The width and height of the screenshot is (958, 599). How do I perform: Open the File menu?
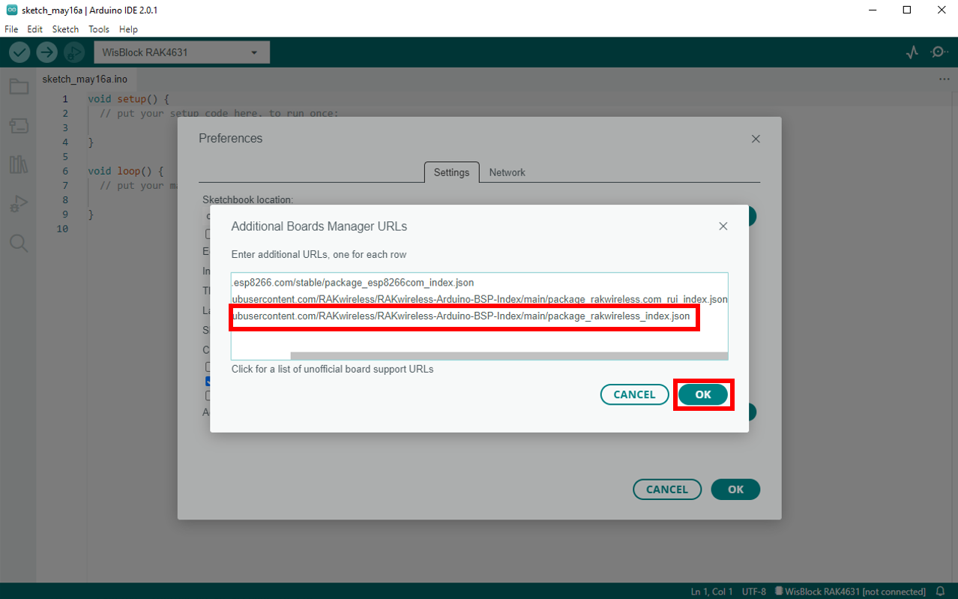tap(11, 29)
